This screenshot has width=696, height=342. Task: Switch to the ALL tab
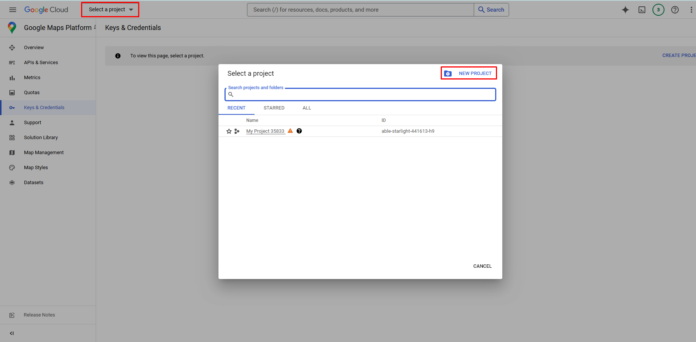coord(307,108)
